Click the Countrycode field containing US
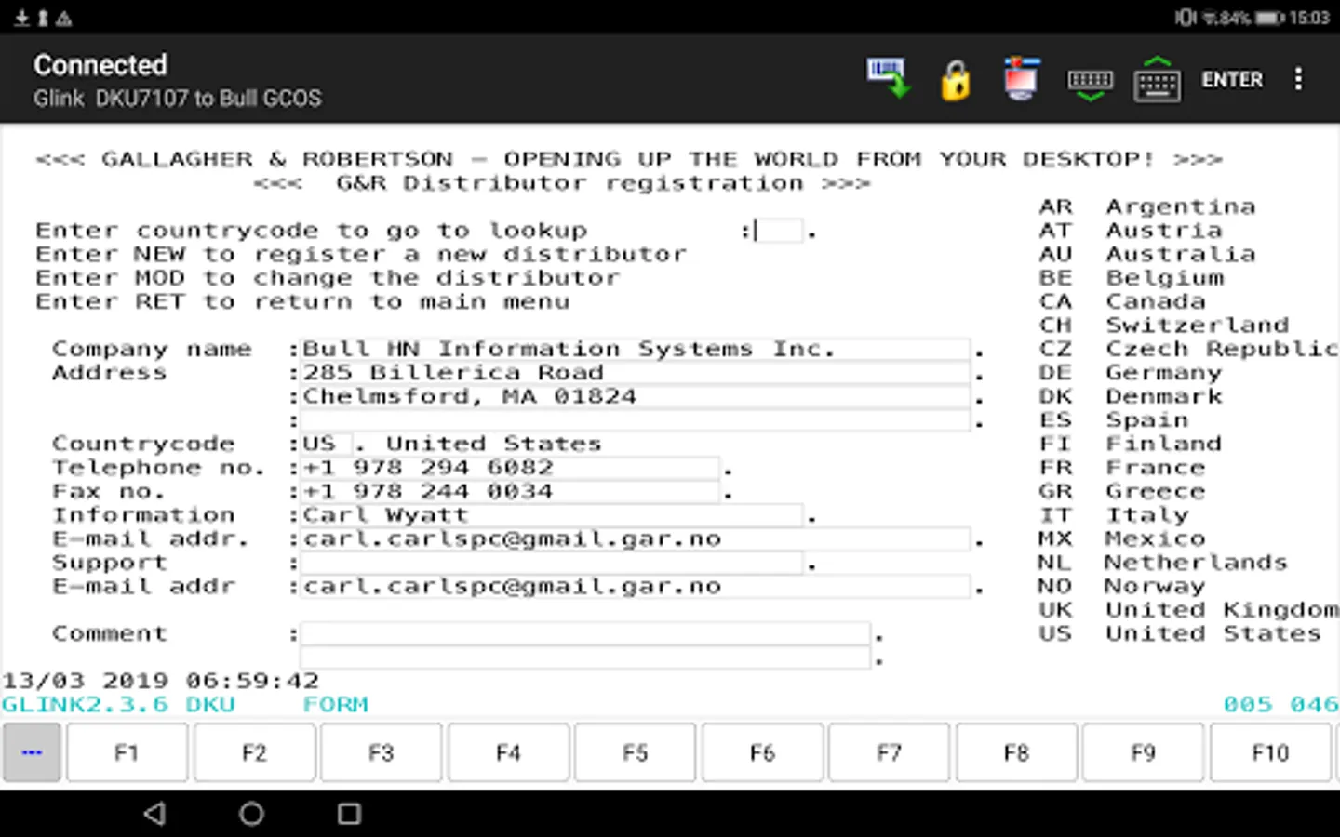Screen dimensions: 1340x837 (x=326, y=445)
